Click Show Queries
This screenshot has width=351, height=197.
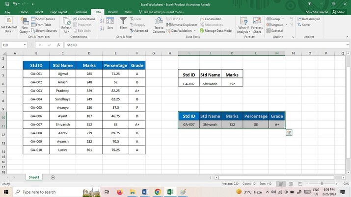click(43, 19)
